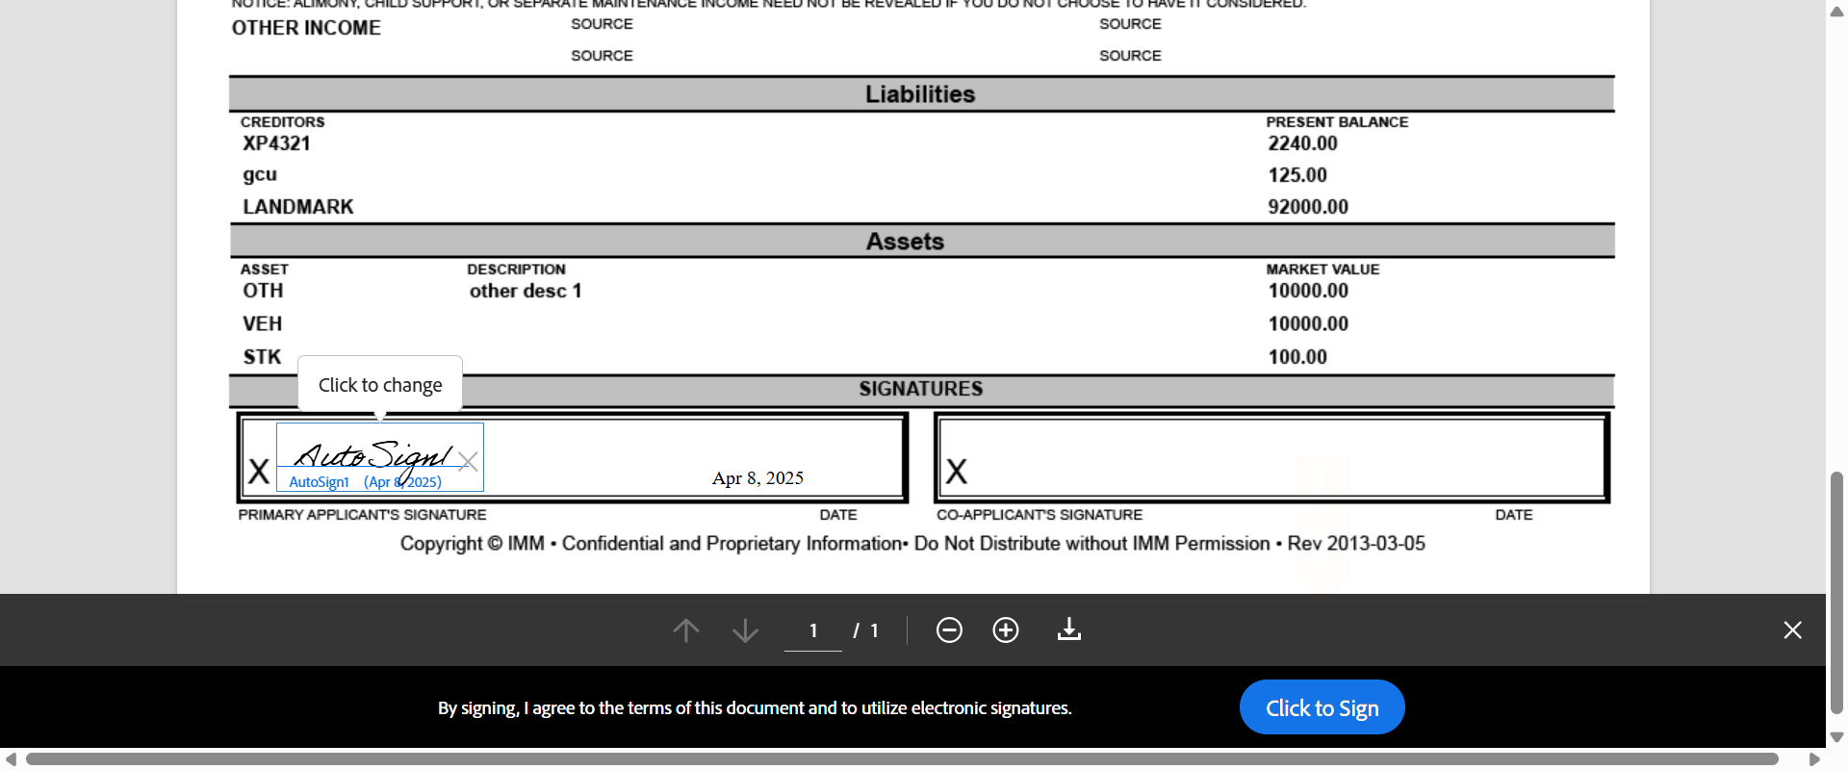Click the horizontal scrollbar right arrow
Viewport: 1848px width, 770px height.
click(1814, 759)
